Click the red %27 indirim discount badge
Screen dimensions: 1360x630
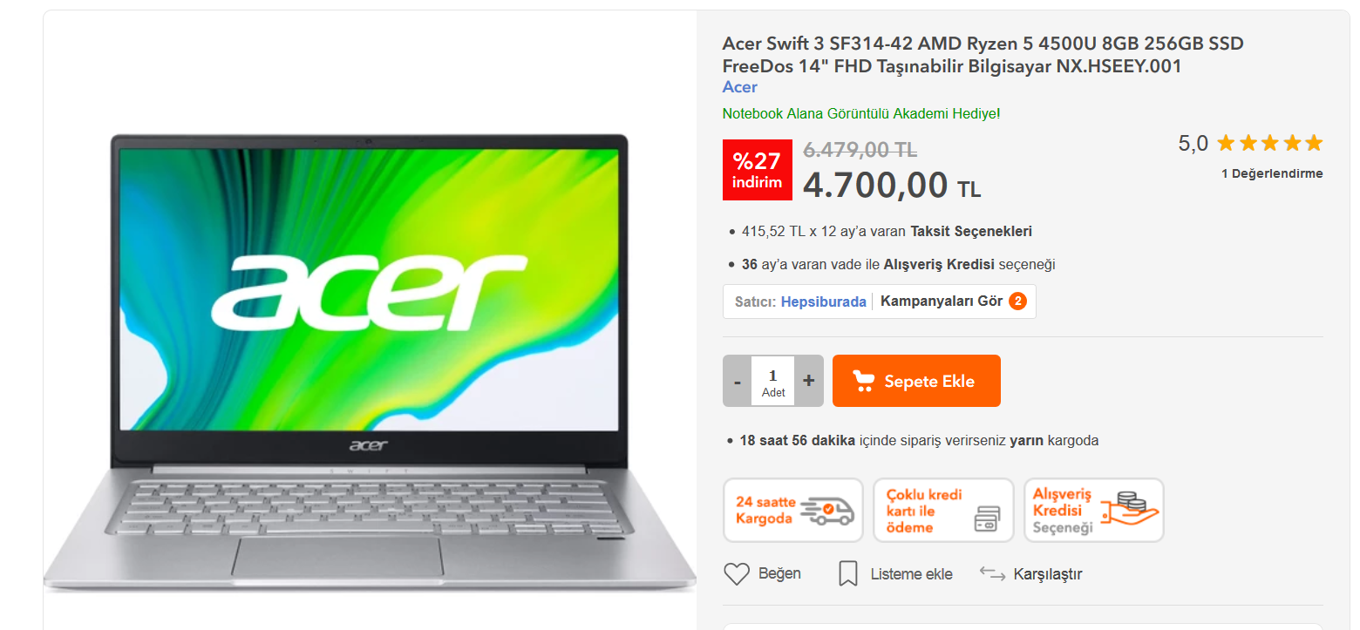tap(757, 170)
